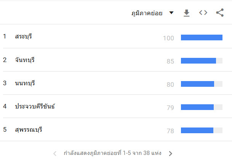The image size is (232, 161).
Task: Open the embed code icon
Action: 203,13
